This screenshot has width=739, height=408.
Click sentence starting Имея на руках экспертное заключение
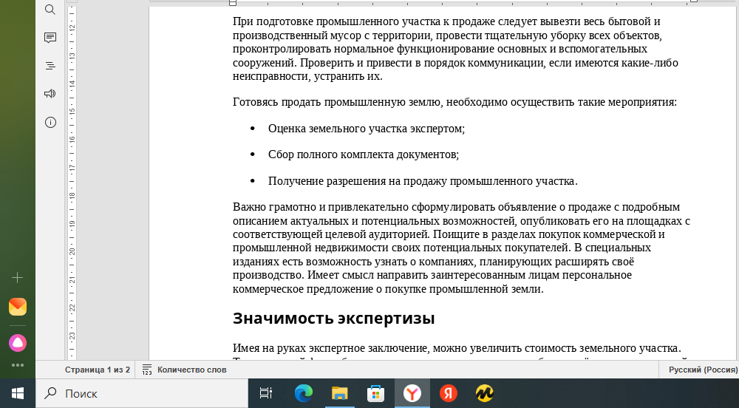[457, 348]
